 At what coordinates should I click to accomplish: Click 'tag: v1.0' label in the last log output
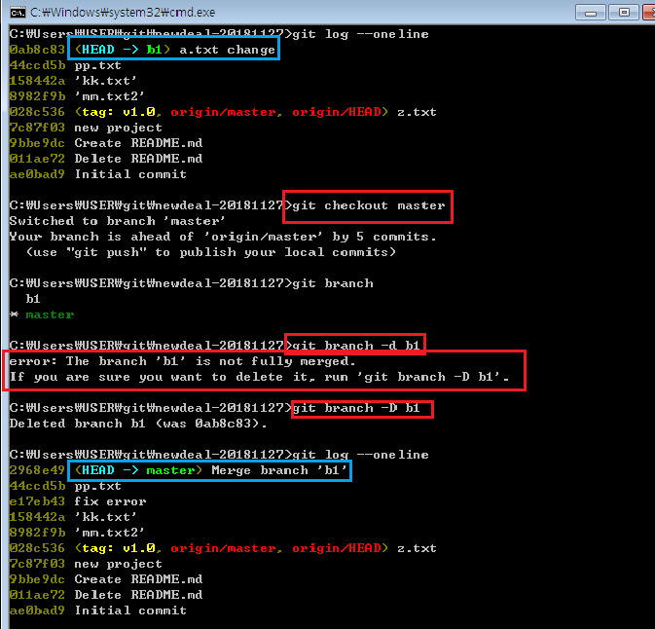point(118,548)
